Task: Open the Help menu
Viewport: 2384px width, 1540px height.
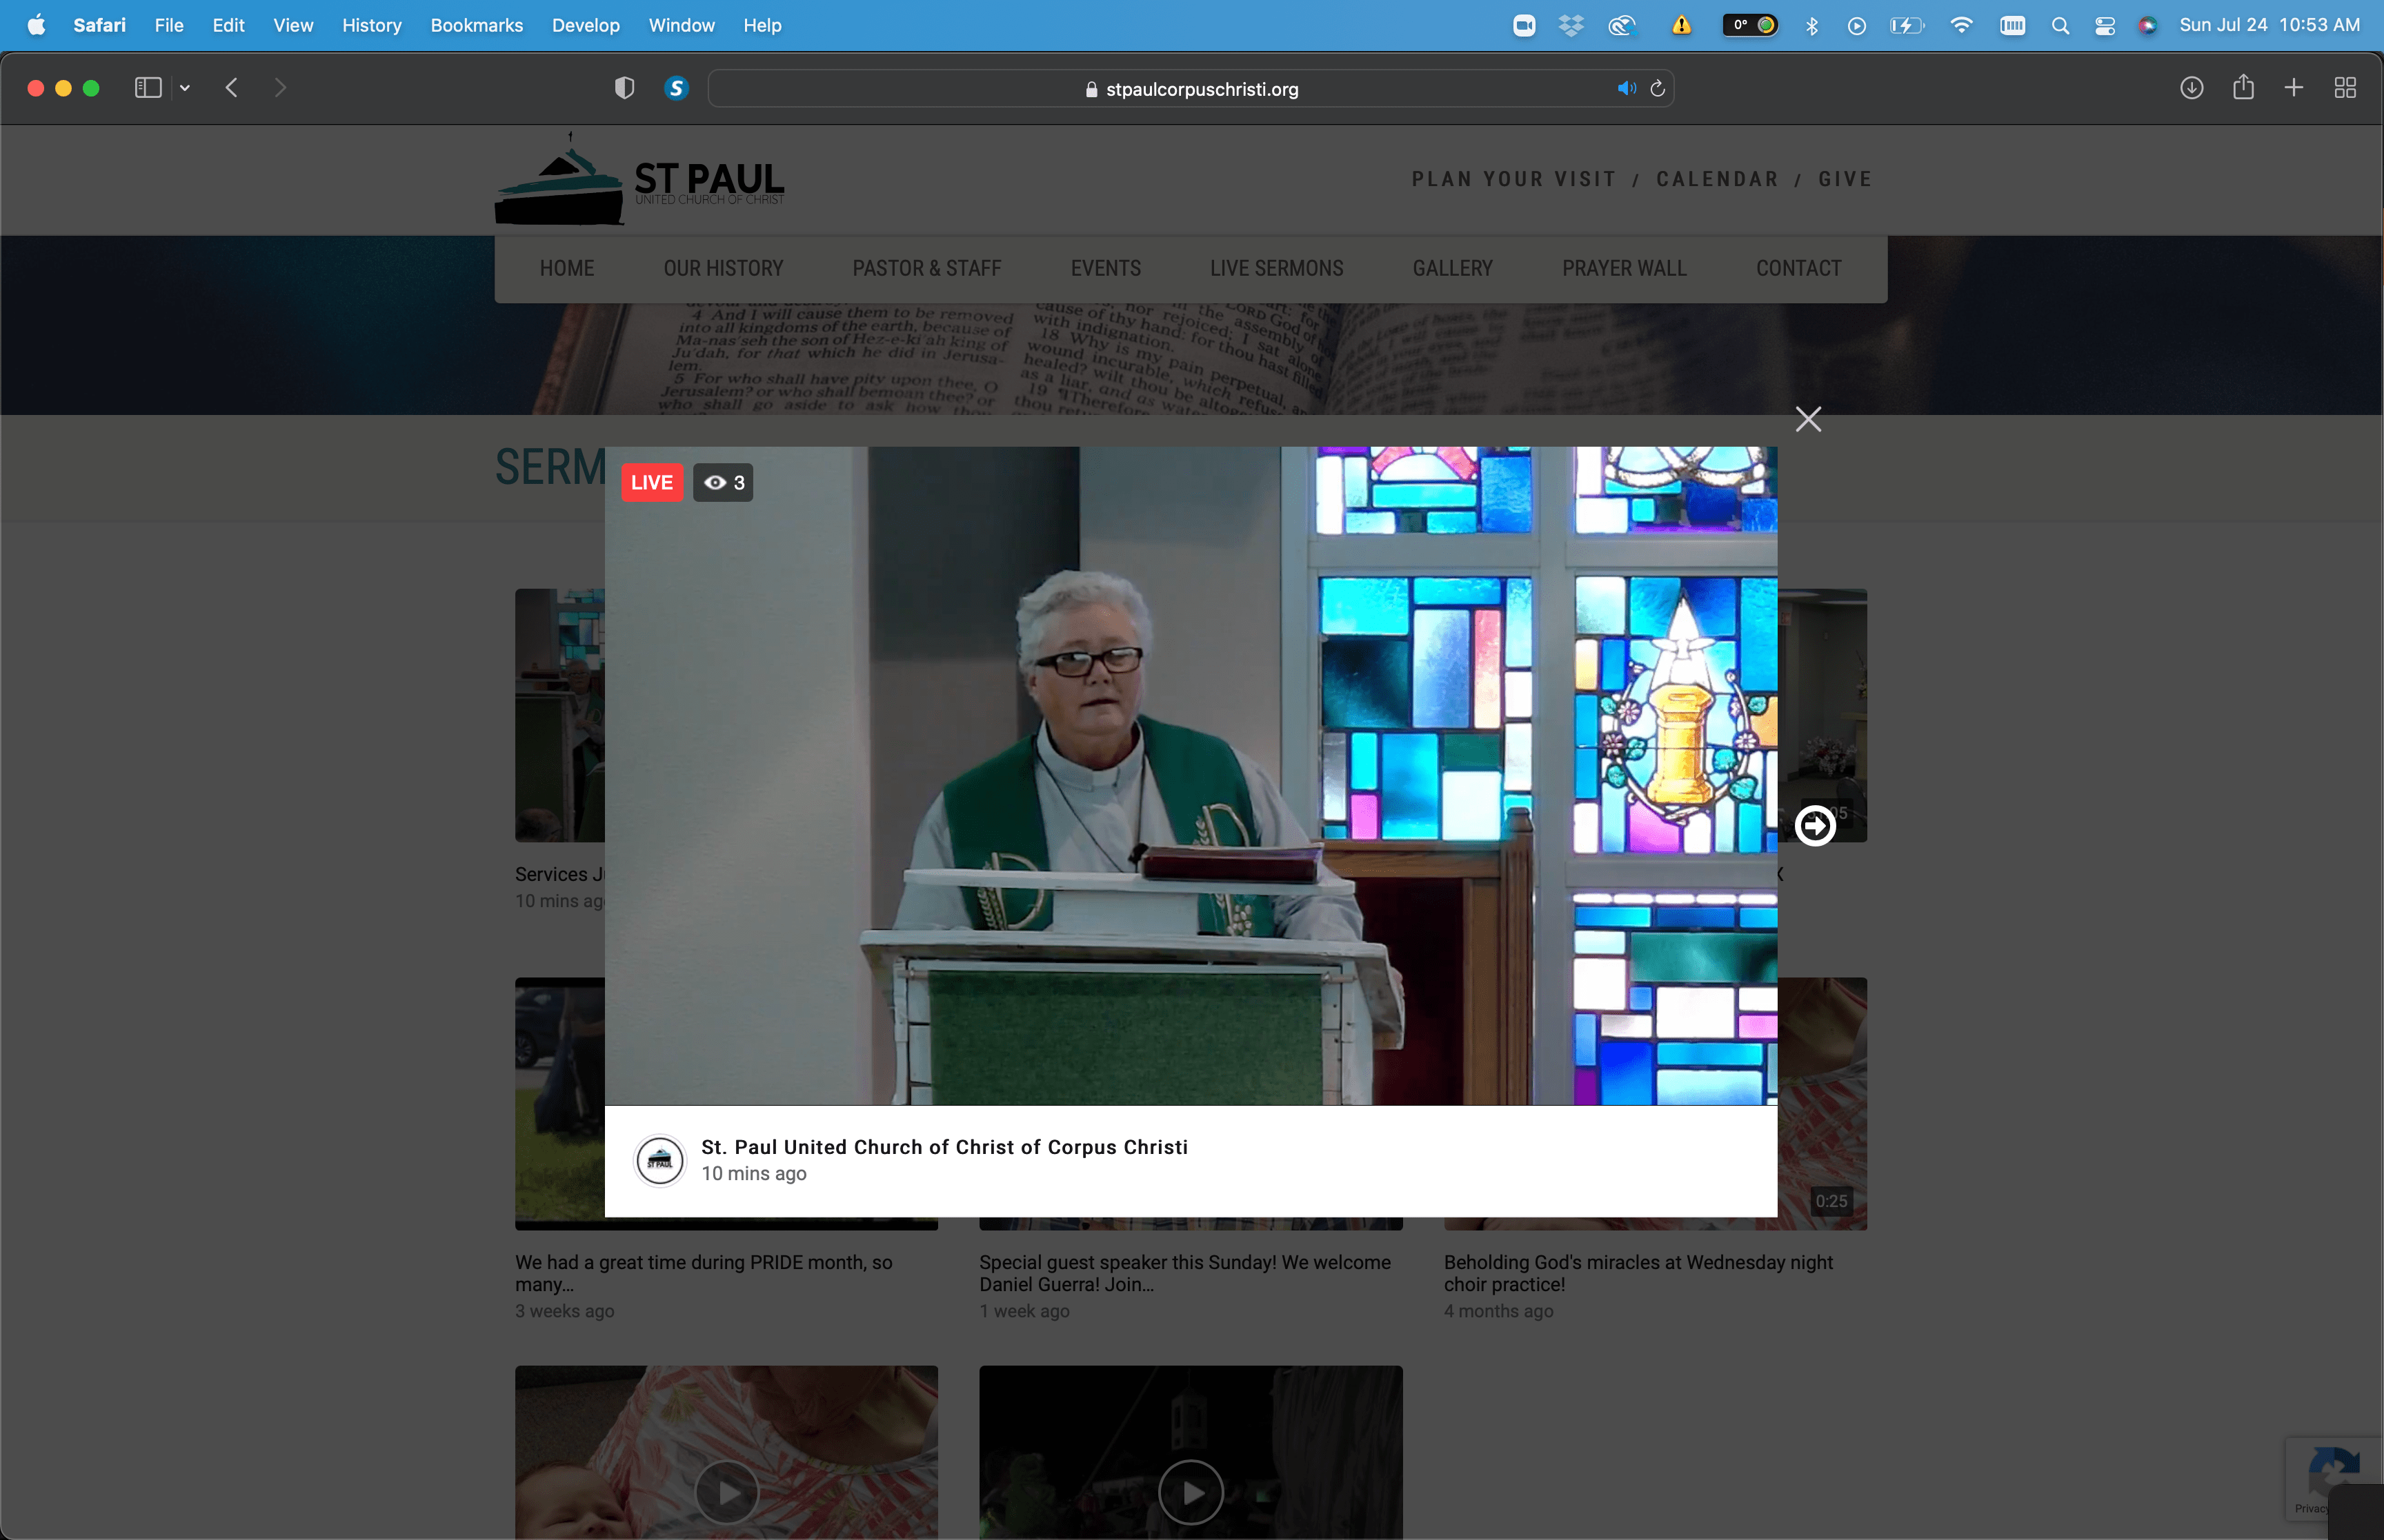Action: [x=762, y=25]
